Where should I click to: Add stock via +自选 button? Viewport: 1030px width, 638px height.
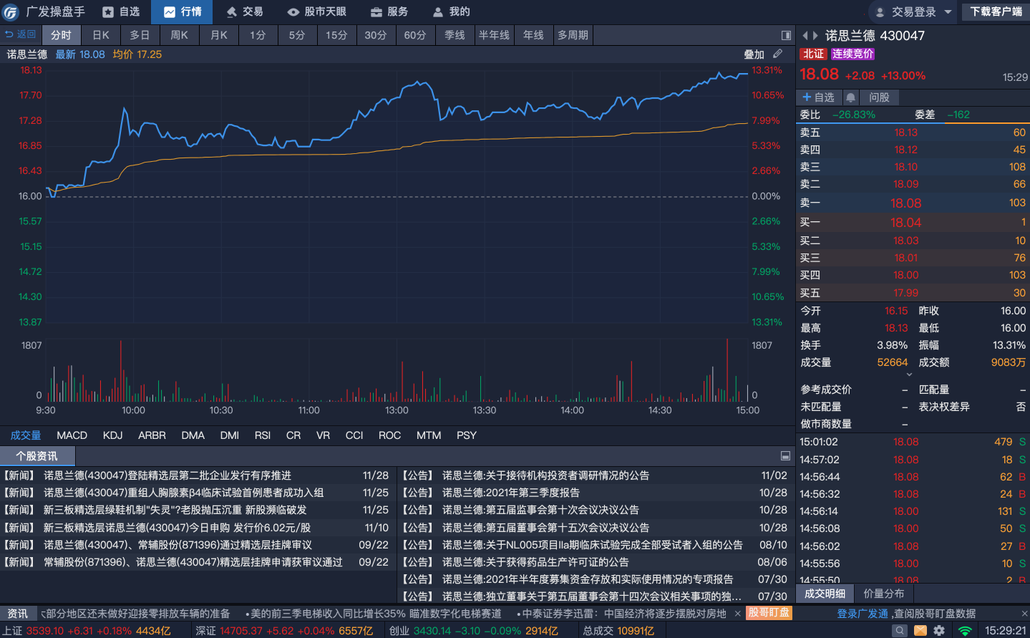819,97
